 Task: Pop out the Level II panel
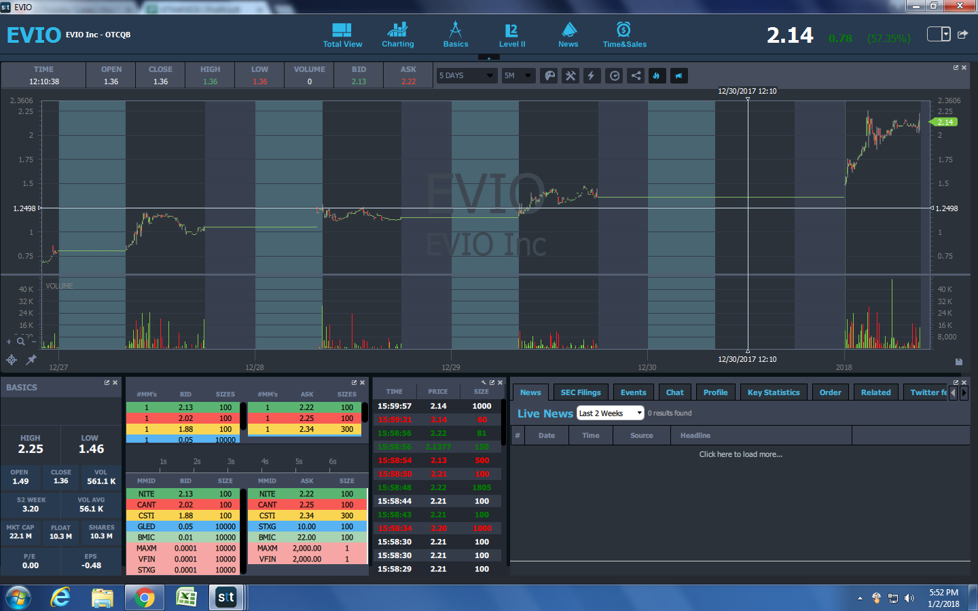(354, 382)
